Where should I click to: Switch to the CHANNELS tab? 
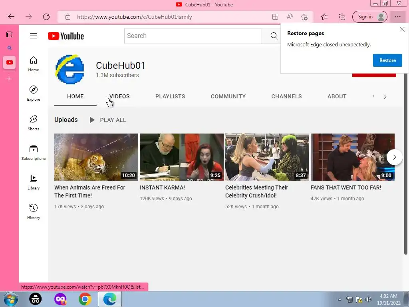tap(286, 96)
